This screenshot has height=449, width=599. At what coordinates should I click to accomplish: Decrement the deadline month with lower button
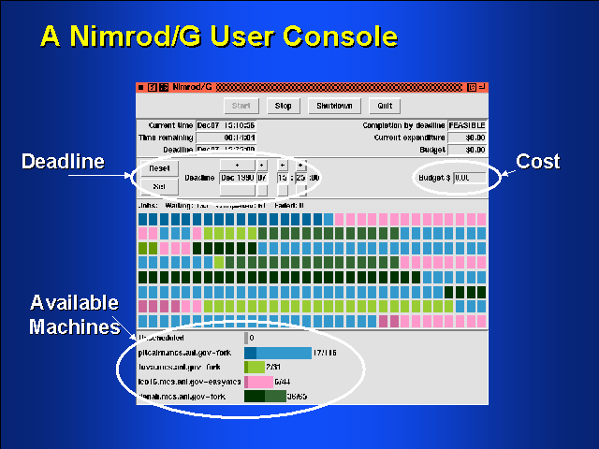(x=237, y=190)
